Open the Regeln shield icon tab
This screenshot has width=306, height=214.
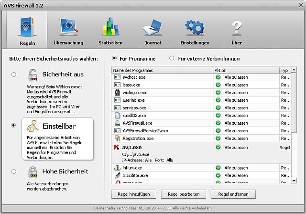27,27
